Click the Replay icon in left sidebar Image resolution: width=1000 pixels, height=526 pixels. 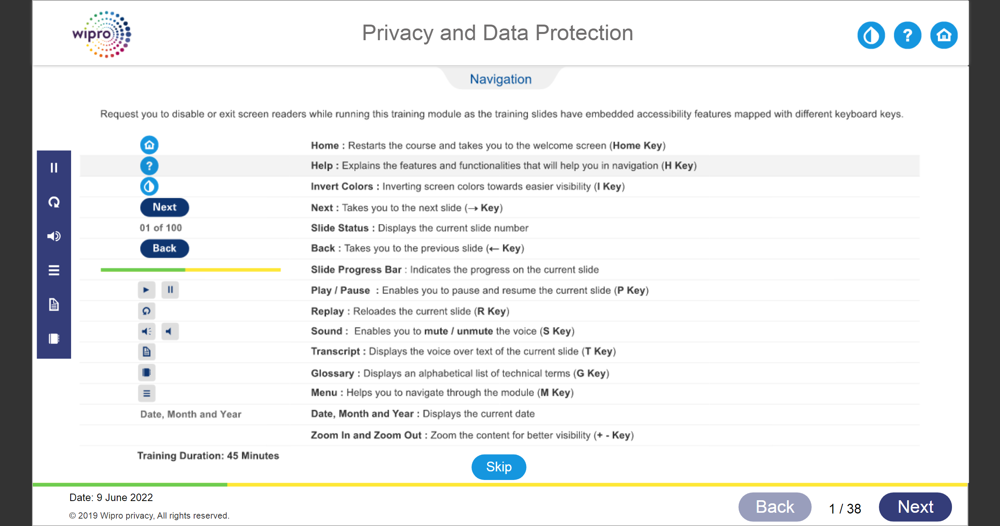click(54, 202)
